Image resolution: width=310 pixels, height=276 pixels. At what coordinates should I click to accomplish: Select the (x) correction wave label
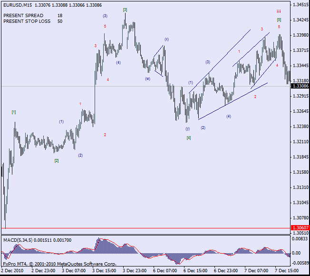click(x=166, y=39)
